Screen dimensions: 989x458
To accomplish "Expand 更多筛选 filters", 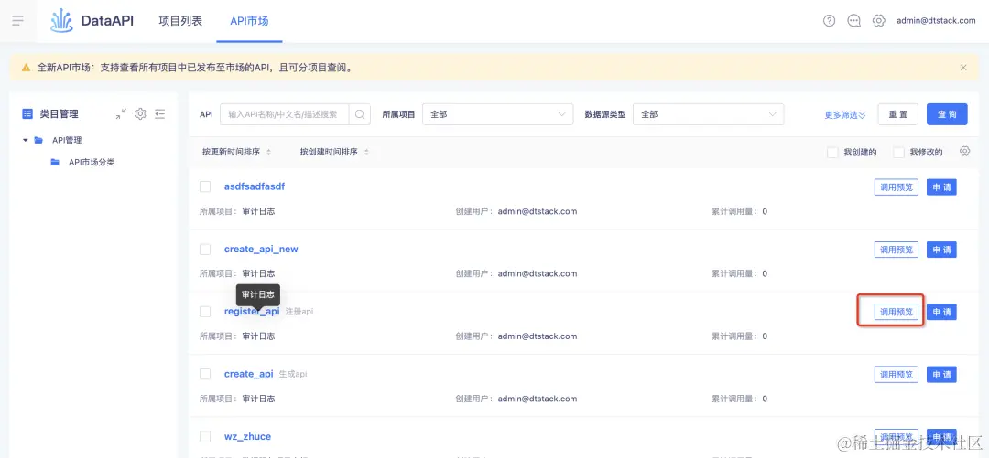I will [x=845, y=114].
